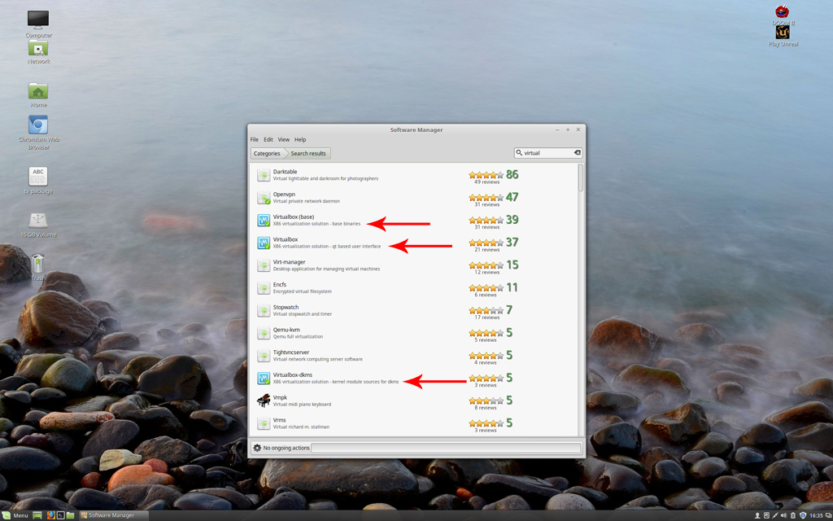Image resolution: width=833 pixels, height=521 pixels.
Task: Show the desktop from the panel
Action: [37, 515]
